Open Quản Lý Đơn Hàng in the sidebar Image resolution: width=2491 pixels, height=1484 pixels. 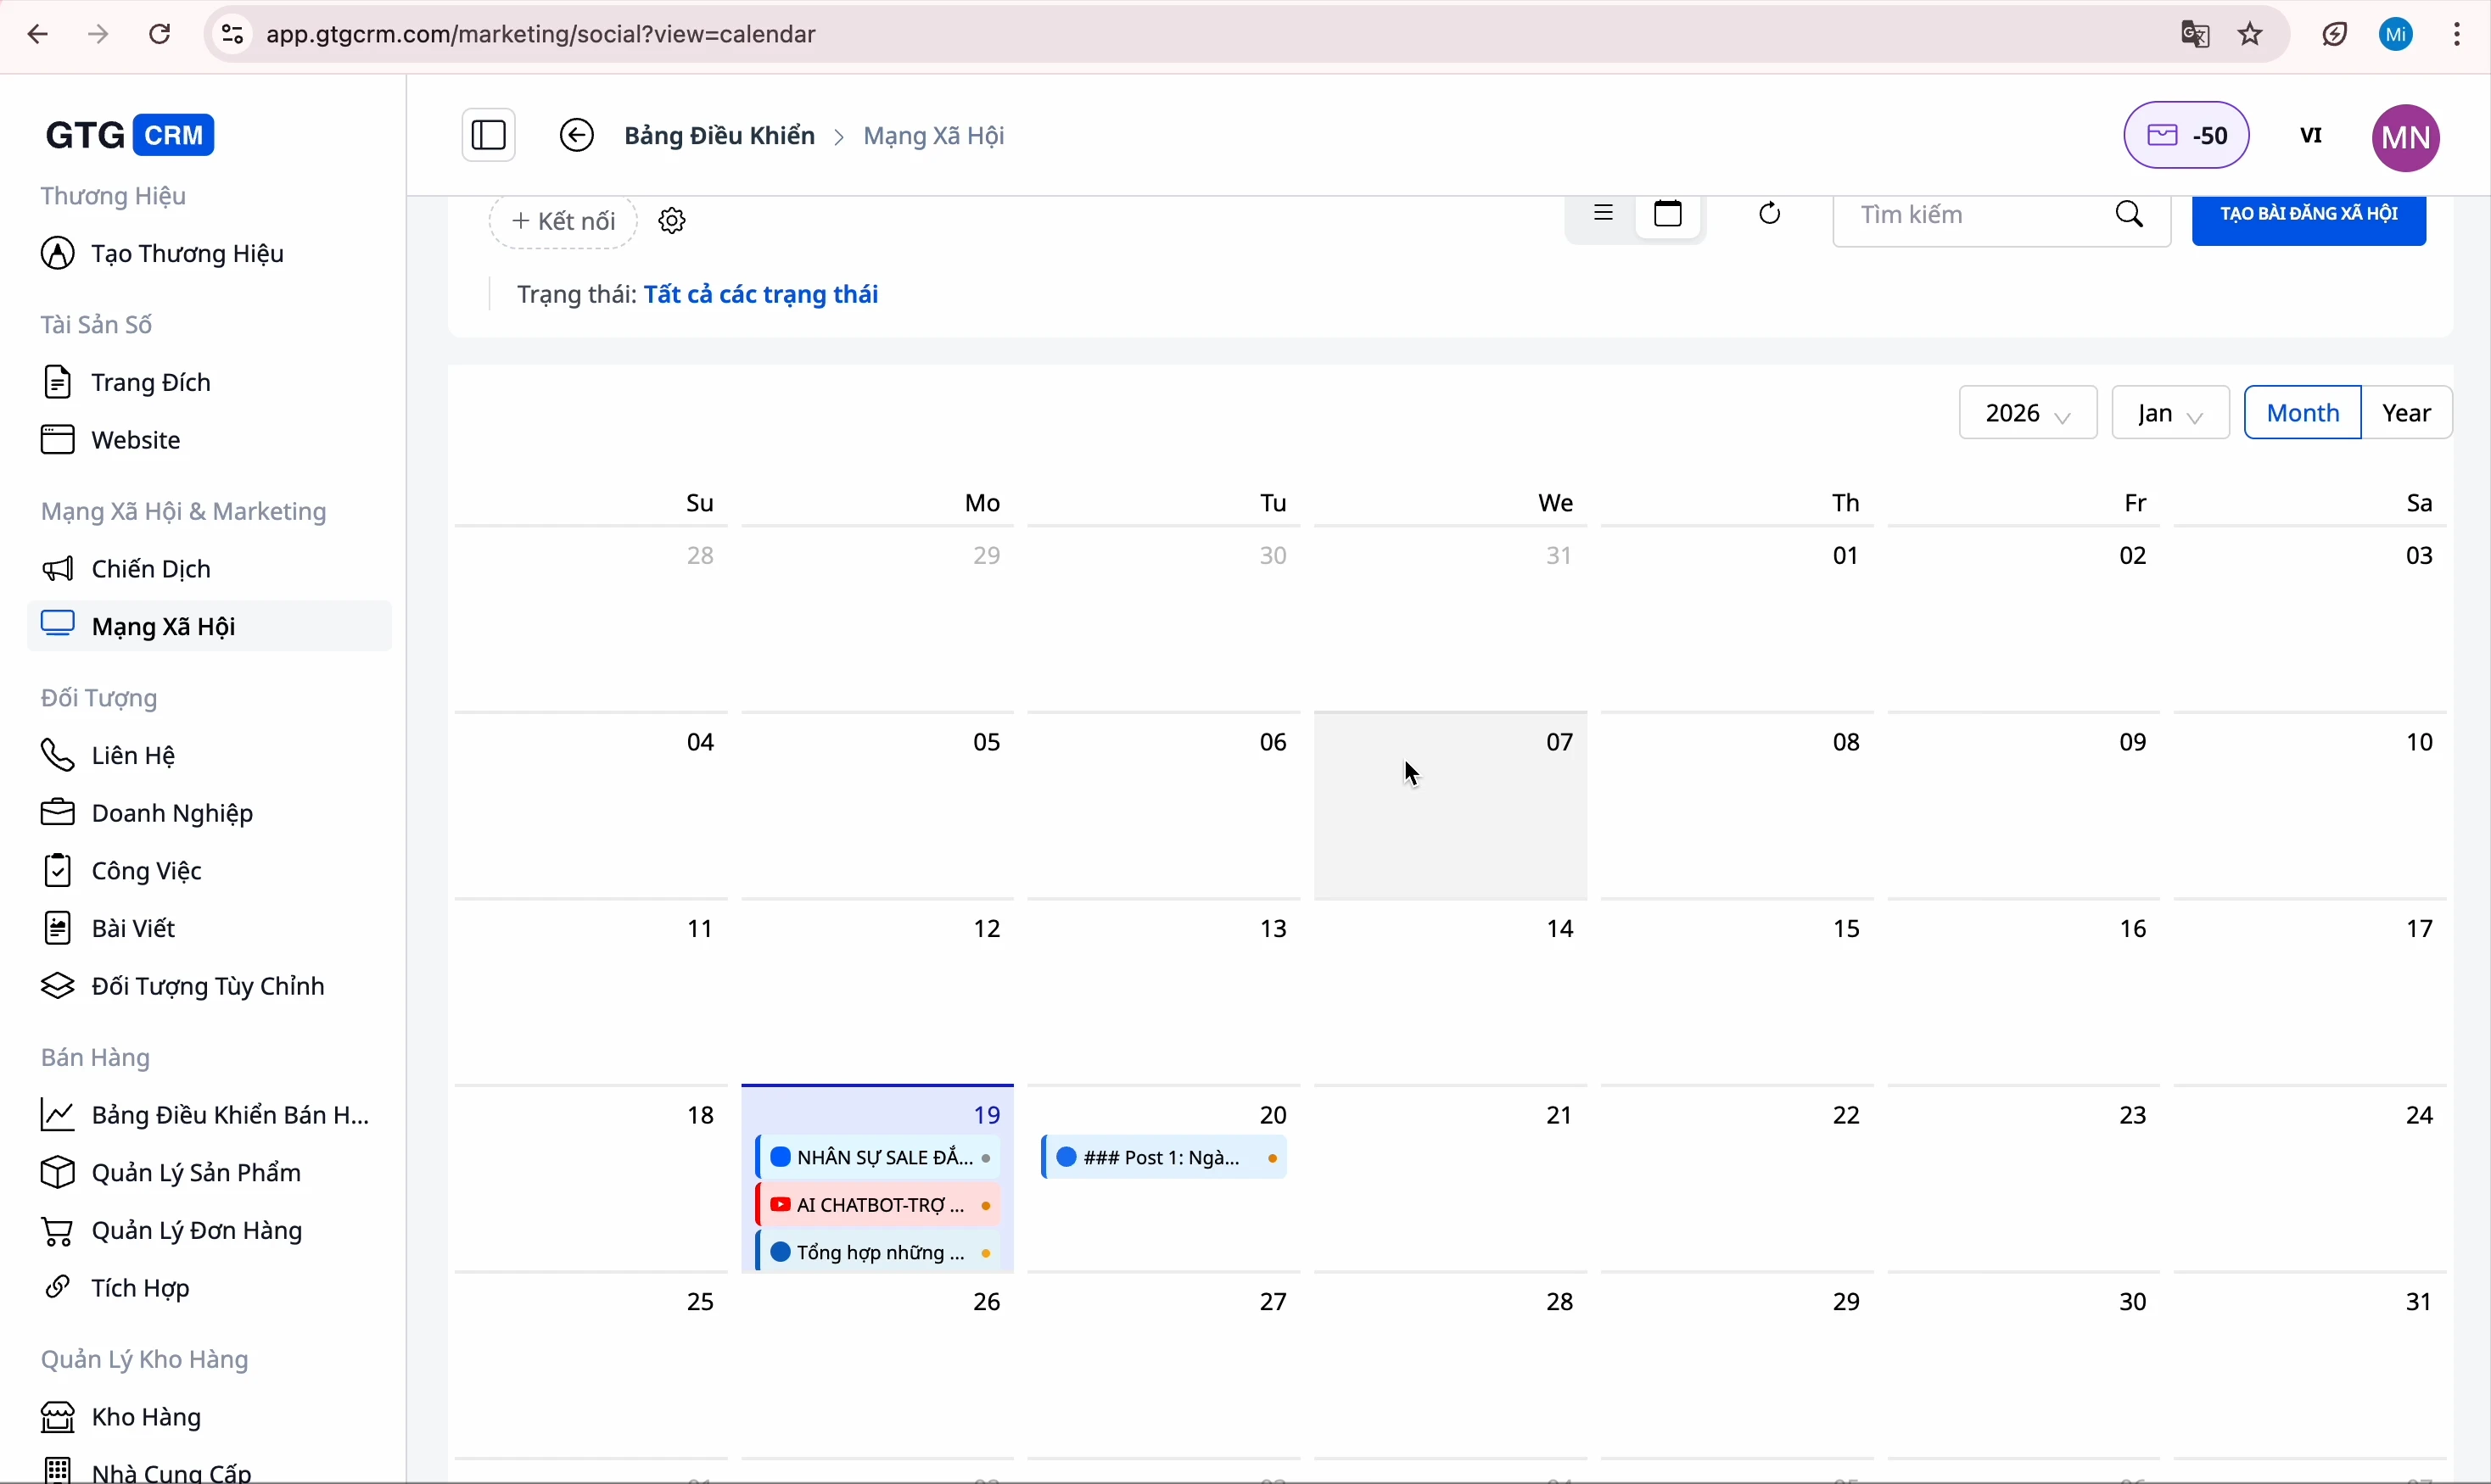[x=194, y=1230]
